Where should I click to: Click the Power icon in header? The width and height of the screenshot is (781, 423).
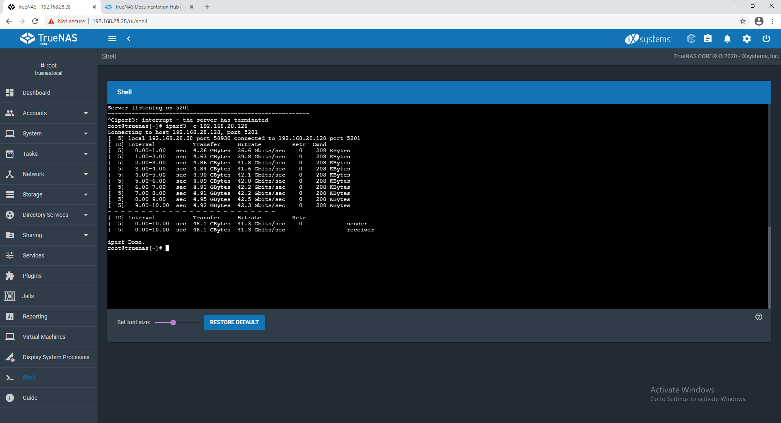coord(766,39)
